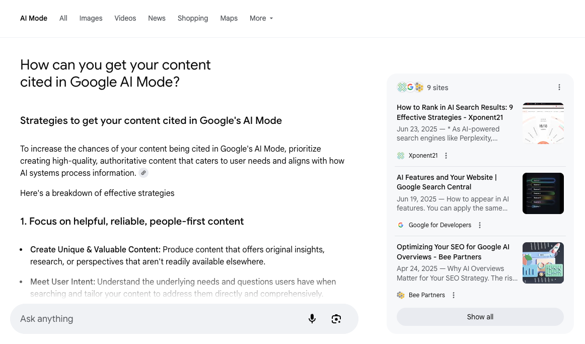Click the Xponent21 source name

pyautogui.click(x=423, y=156)
